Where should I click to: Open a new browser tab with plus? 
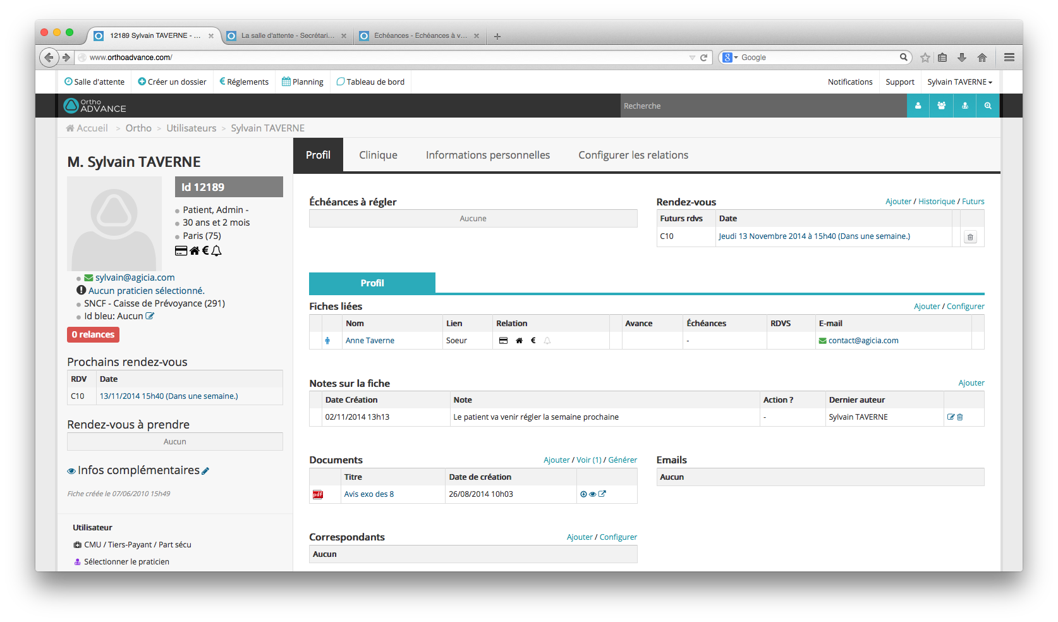coord(497,37)
